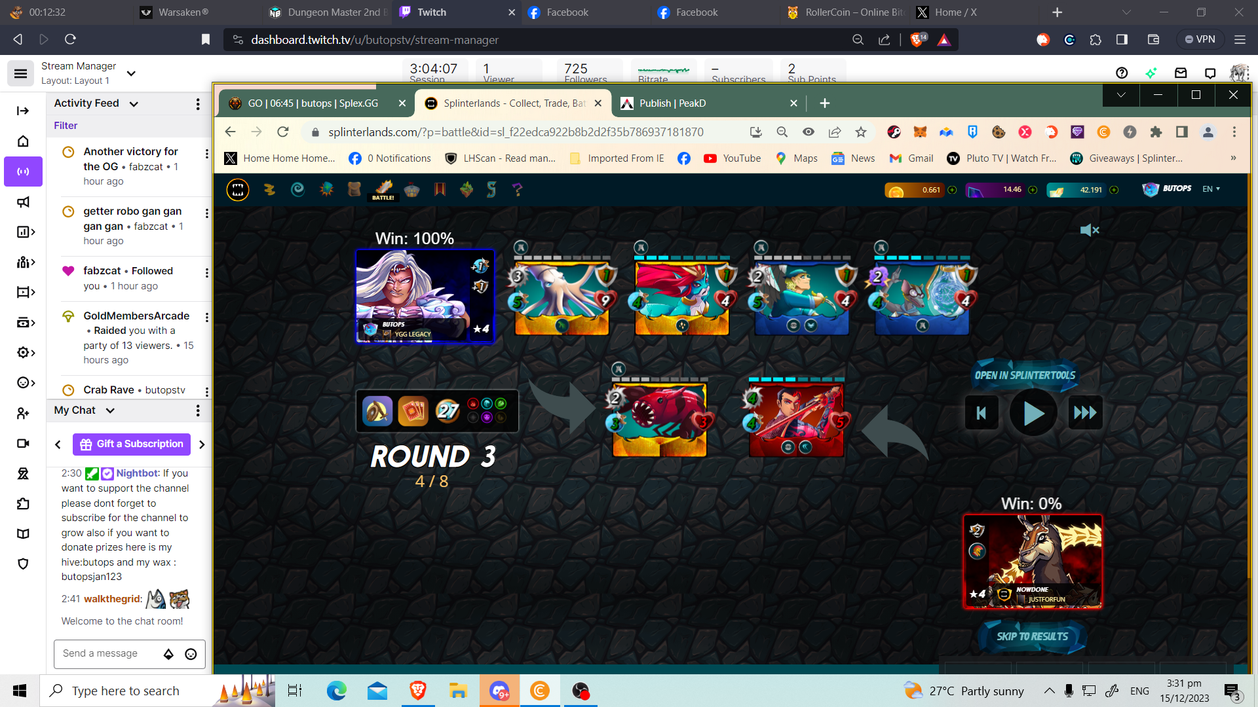Mute the Splinterlands battle sound

pos(1089,230)
